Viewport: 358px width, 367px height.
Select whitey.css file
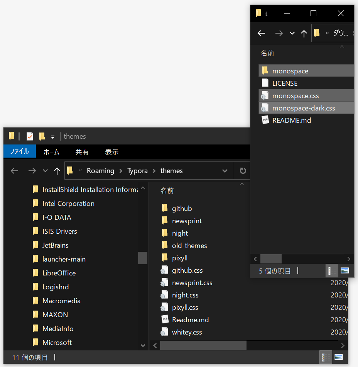coord(182,332)
